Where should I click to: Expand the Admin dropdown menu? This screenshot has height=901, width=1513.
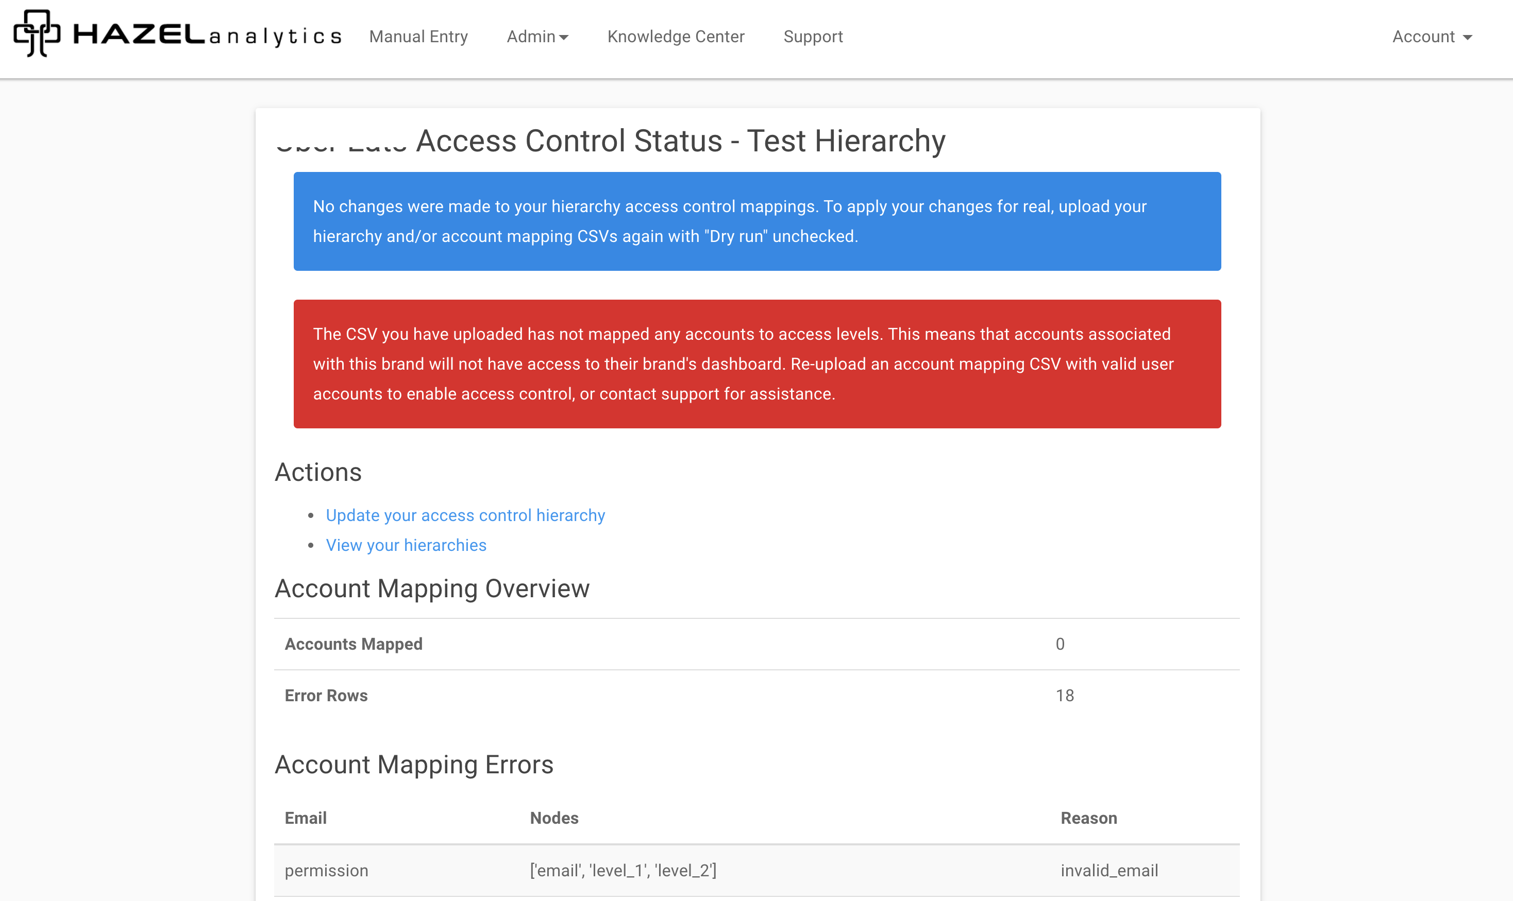point(531,37)
